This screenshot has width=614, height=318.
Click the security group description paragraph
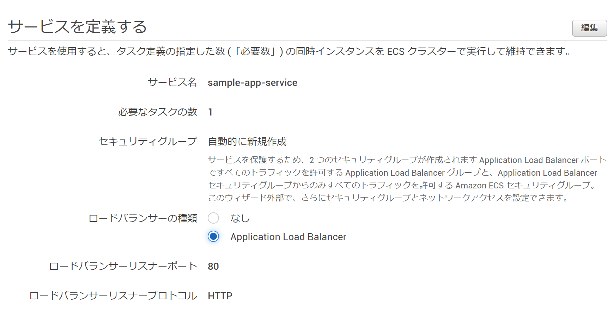(x=407, y=179)
